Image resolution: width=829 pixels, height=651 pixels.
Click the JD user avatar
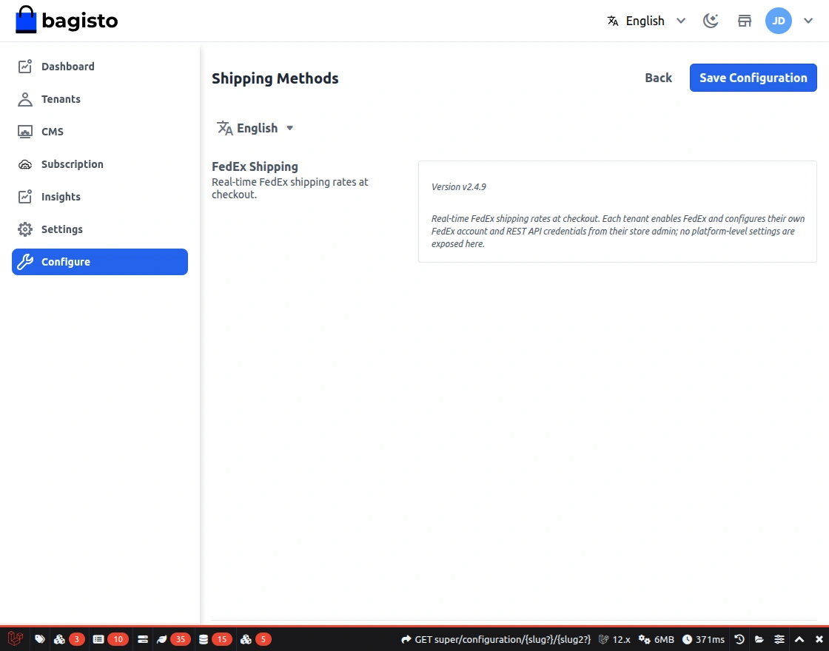click(778, 21)
